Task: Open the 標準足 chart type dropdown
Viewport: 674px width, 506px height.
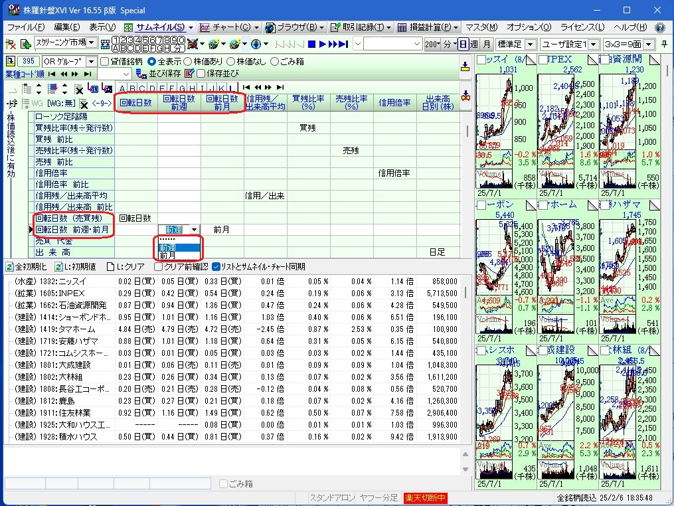Action: [x=531, y=44]
